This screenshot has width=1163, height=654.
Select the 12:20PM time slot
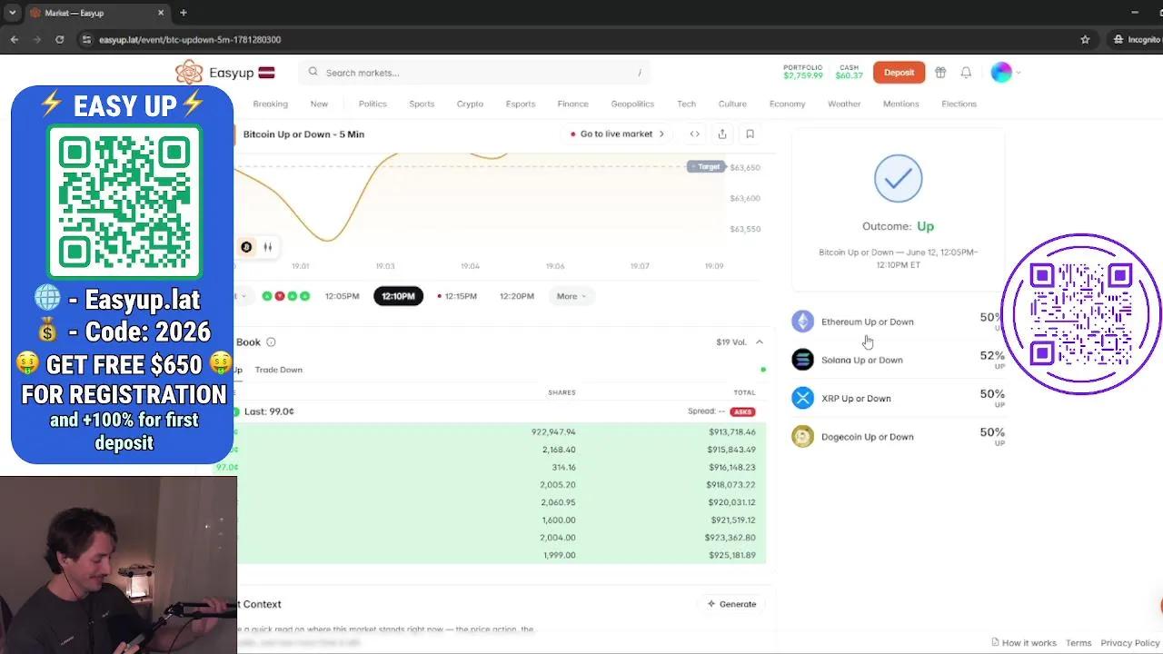click(x=517, y=296)
